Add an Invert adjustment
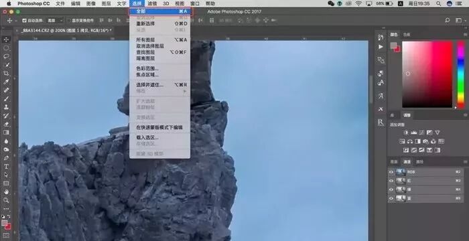 click(406, 150)
